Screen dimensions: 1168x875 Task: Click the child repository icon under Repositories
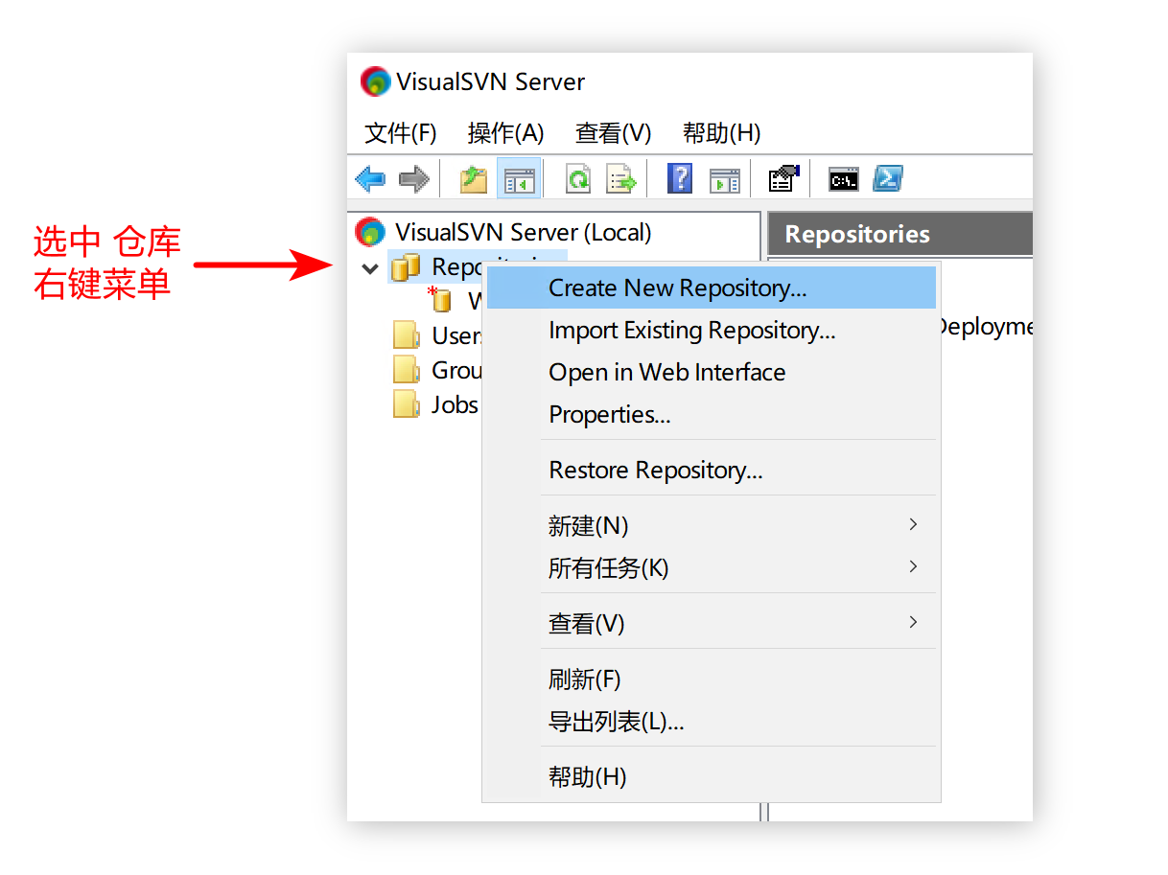click(x=440, y=300)
